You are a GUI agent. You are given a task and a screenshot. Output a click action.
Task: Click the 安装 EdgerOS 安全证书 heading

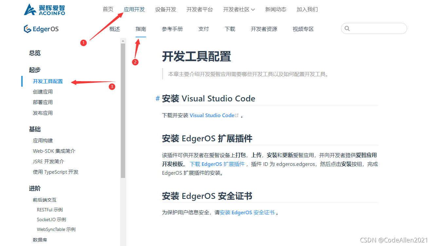207,196
